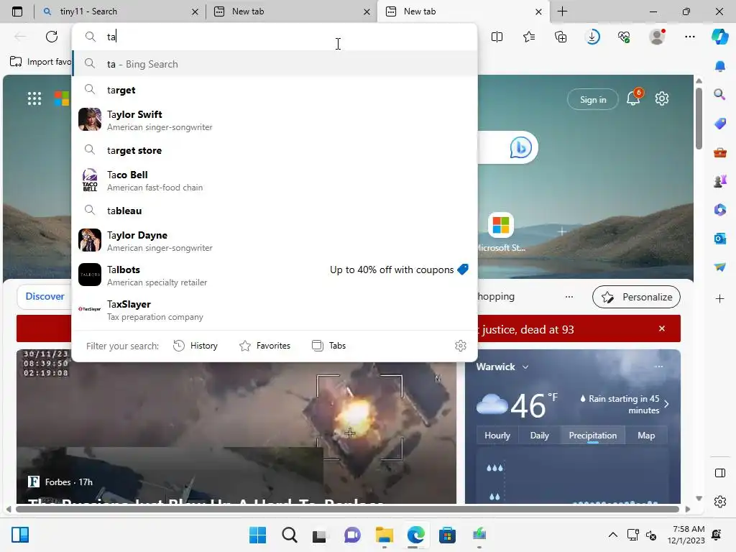Open the page notifications bell with badge
This screenshot has width=736, height=552.
click(x=633, y=98)
